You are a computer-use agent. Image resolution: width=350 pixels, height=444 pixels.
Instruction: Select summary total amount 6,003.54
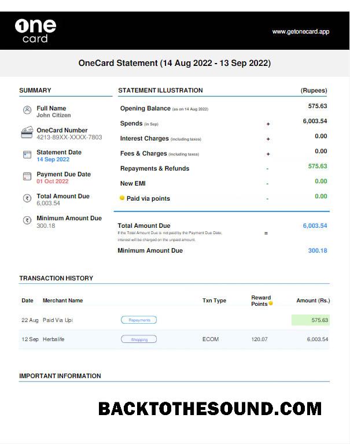48,203
